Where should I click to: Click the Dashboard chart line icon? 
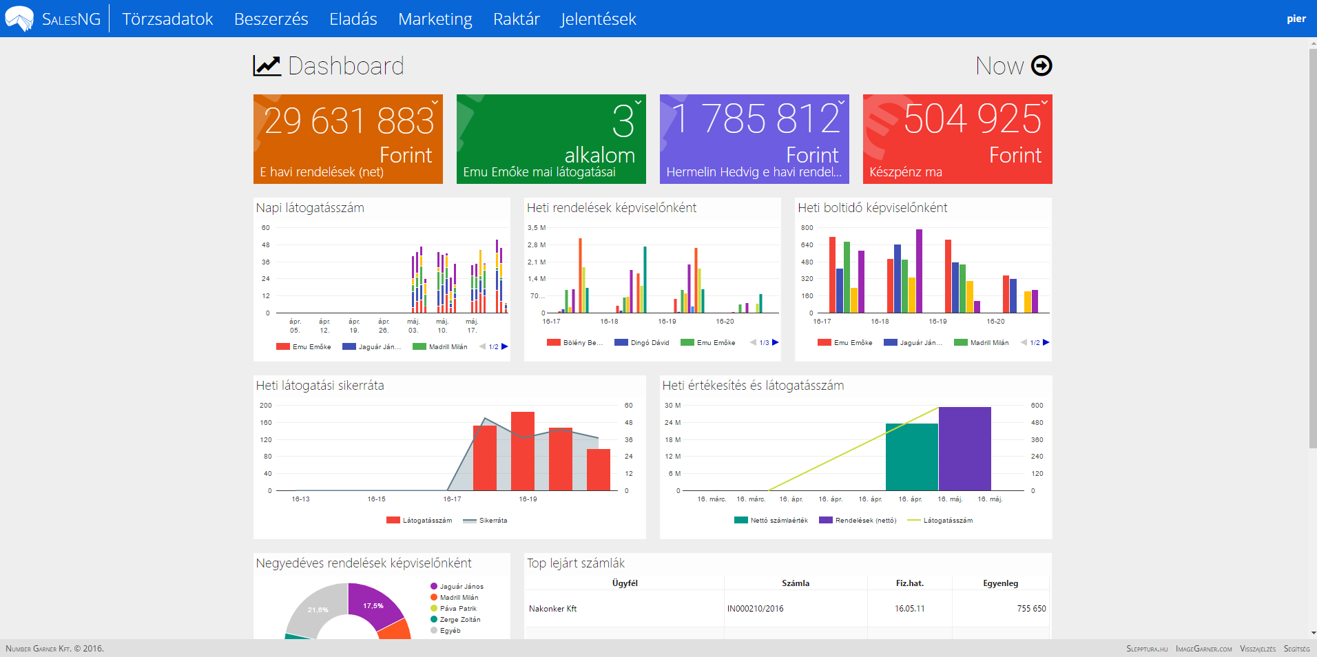pos(267,66)
